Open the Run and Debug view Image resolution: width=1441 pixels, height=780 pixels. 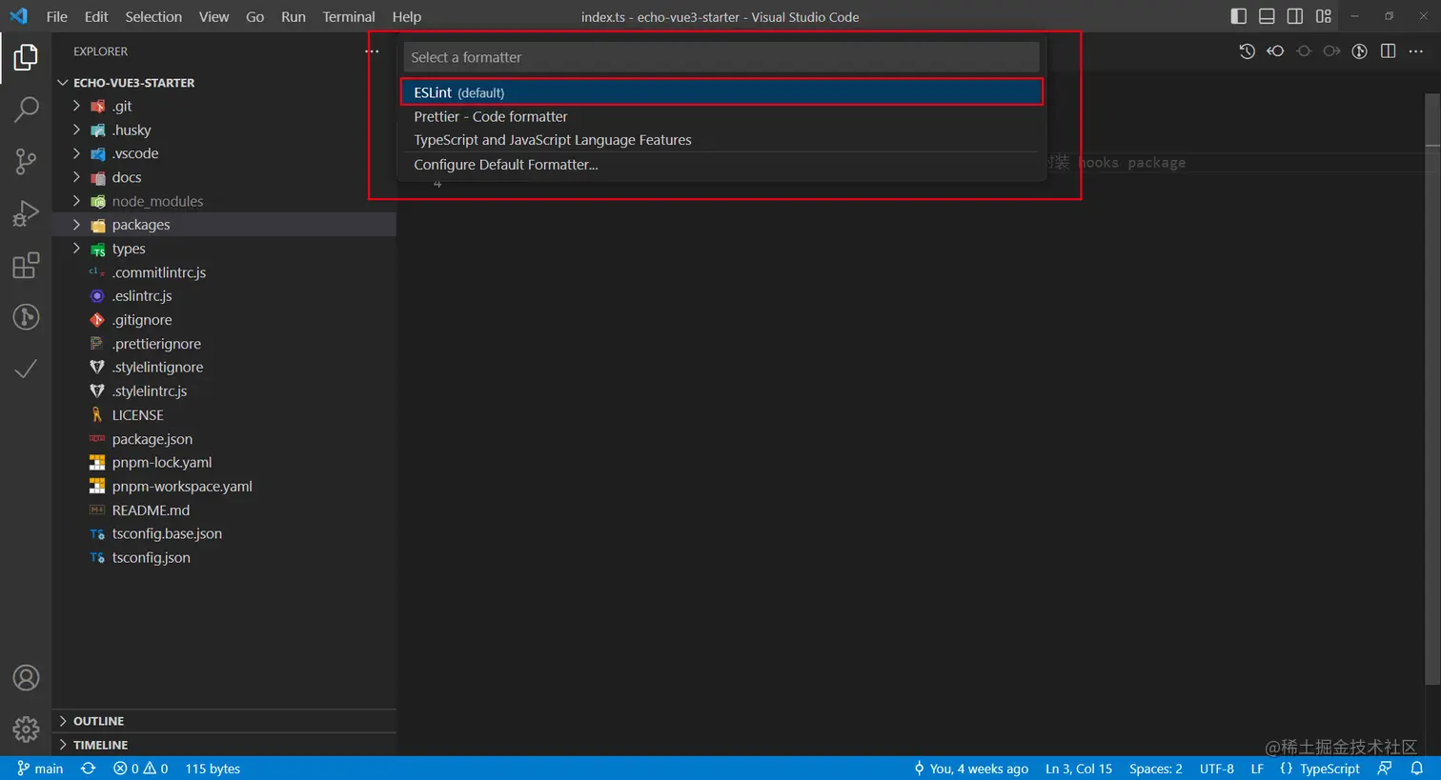(x=26, y=213)
